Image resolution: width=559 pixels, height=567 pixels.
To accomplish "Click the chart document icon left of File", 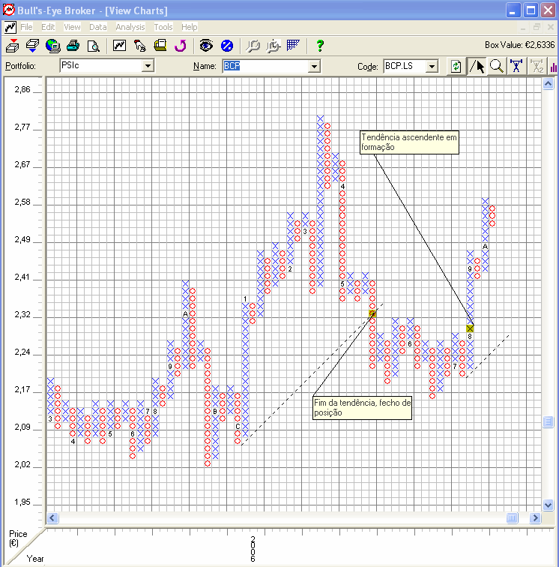I will point(10,27).
